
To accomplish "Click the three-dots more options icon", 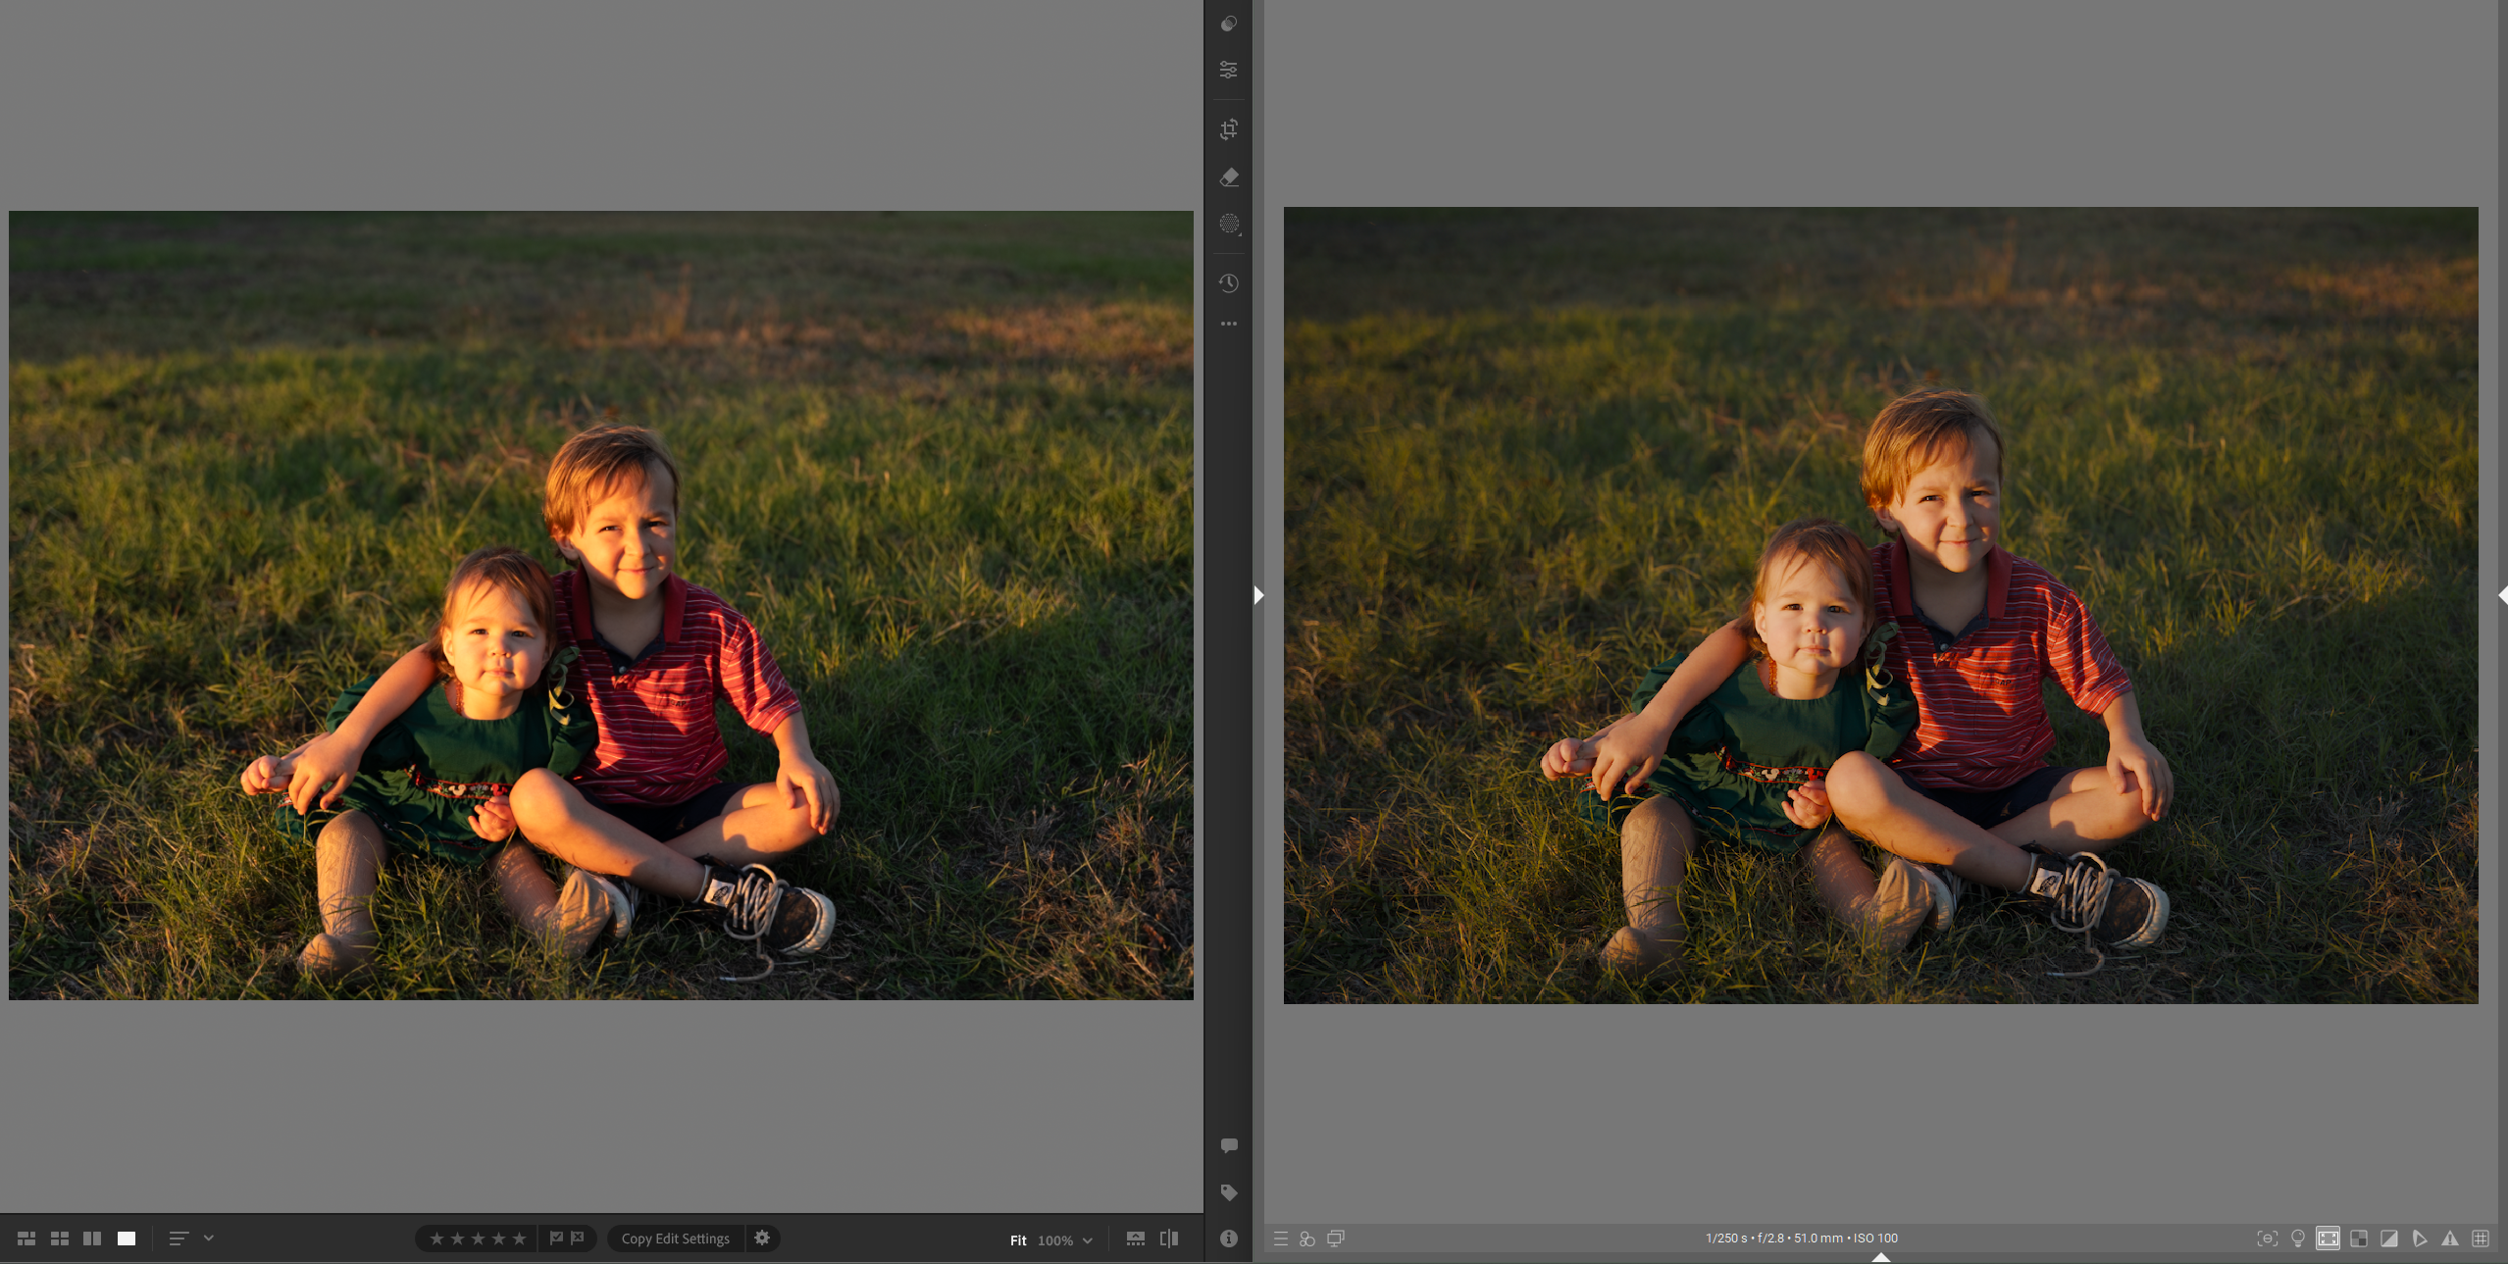I will 1228,324.
